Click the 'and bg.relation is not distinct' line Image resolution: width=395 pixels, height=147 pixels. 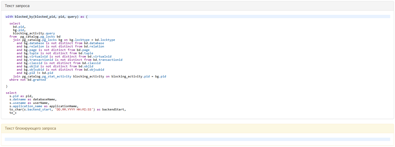click(x=60, y=46)
